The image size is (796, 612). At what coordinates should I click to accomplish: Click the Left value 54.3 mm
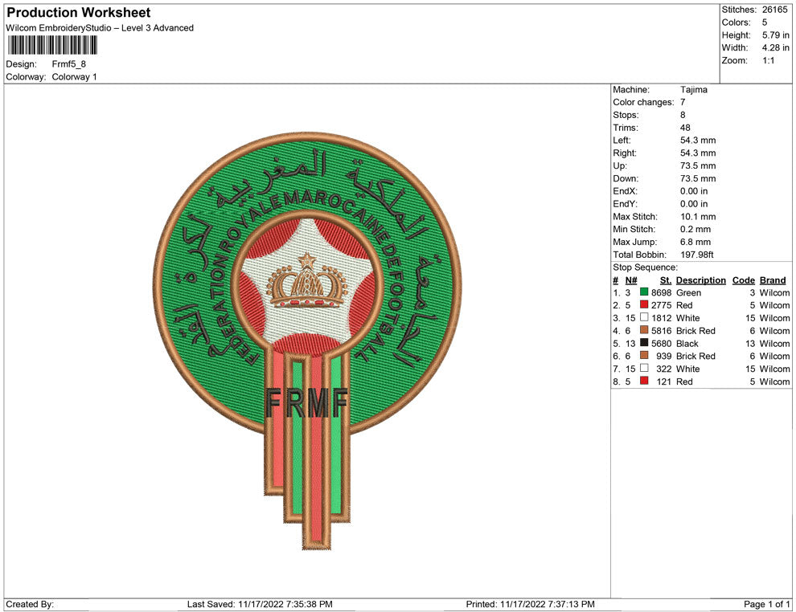(x=698, y=140)
